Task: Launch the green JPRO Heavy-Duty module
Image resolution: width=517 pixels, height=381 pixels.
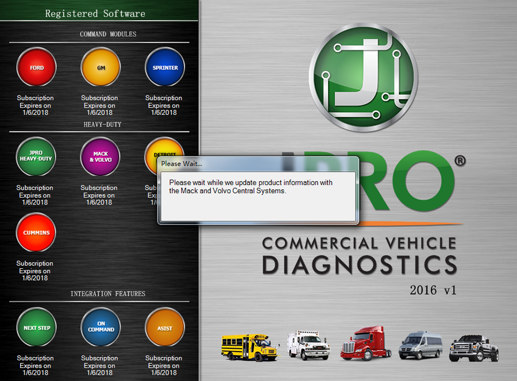Action: [x=36, y=157]
